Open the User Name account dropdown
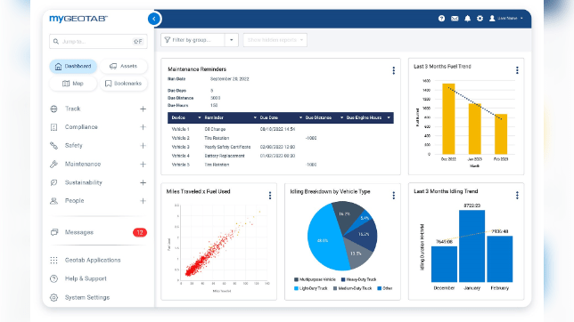Viewport: 574px width, 322px height. (506, 19)
